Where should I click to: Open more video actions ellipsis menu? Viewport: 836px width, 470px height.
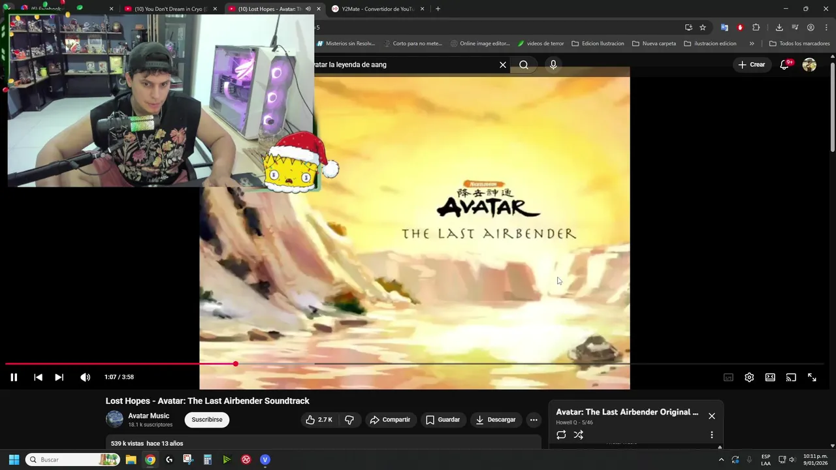coord(534,420)
